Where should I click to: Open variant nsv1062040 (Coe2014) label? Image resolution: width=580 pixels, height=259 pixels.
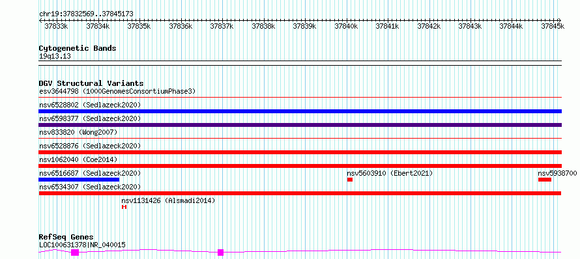(x=78, y=159)
